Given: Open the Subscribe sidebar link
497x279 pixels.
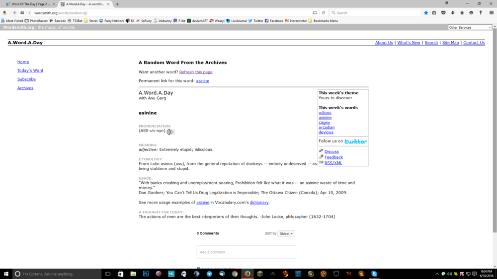Looking at the screenshot, I should [x=27, y=79].
